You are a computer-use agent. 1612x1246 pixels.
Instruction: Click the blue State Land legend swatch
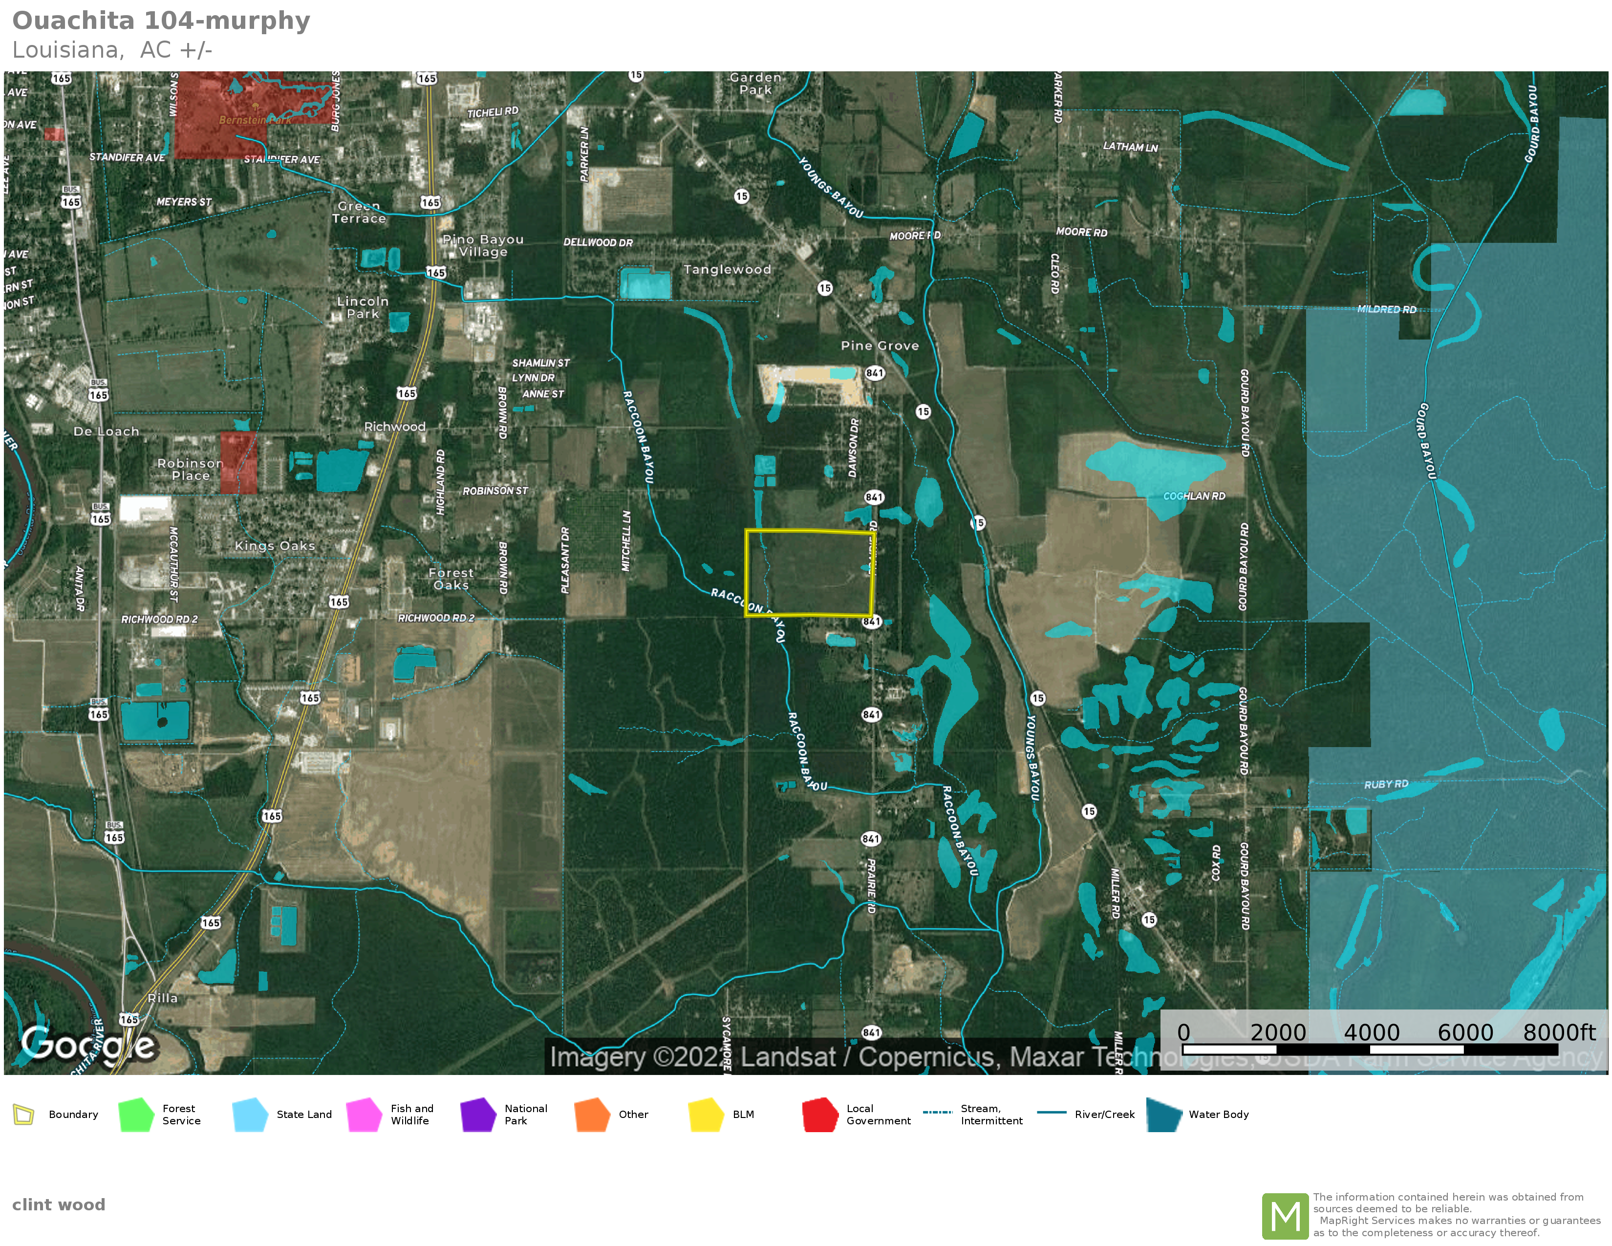tap(250, 1115)
